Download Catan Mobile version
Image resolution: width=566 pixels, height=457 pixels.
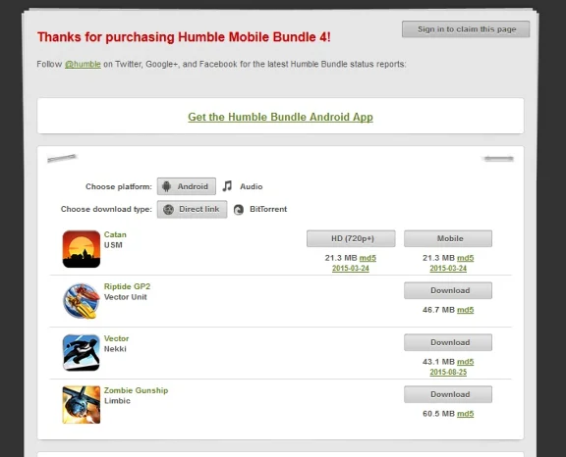pyautogui.click(x=448, y=238)
